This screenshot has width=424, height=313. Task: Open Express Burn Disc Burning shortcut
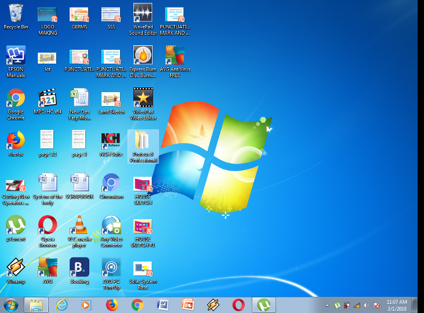point(143,56)
